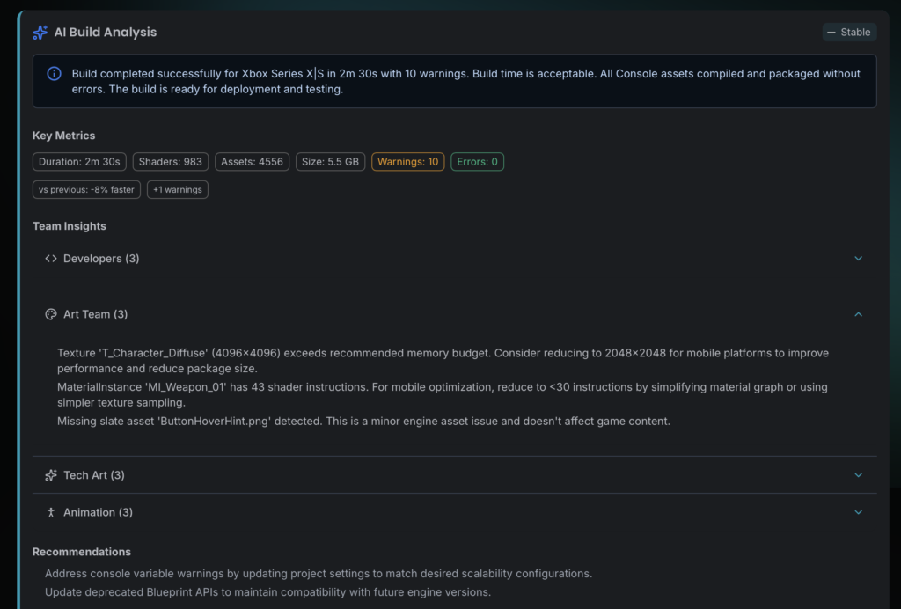
Task: Click the Errors: 0 metric badge
Action: (x=477, y=162)
